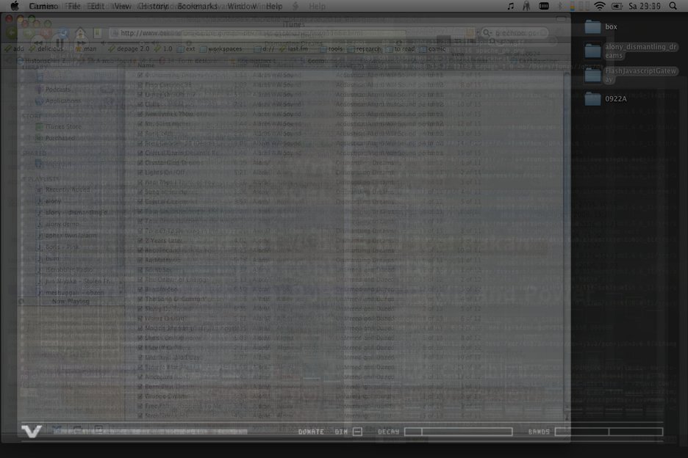The width and height of the screenshot is (688, 458).
Task: Open Purchased in iTunes sidebar
Action: coord(55,138)
